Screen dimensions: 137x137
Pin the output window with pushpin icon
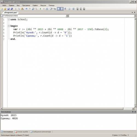(133, 112)
